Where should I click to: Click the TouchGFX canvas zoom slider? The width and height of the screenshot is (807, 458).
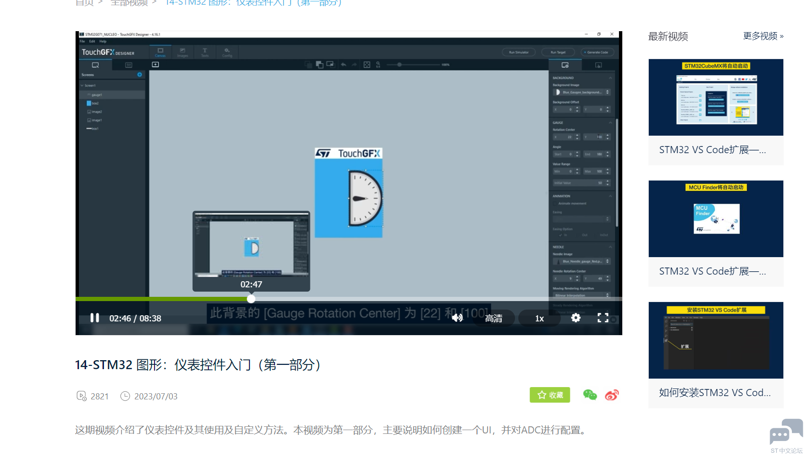(x=413, y=64)
